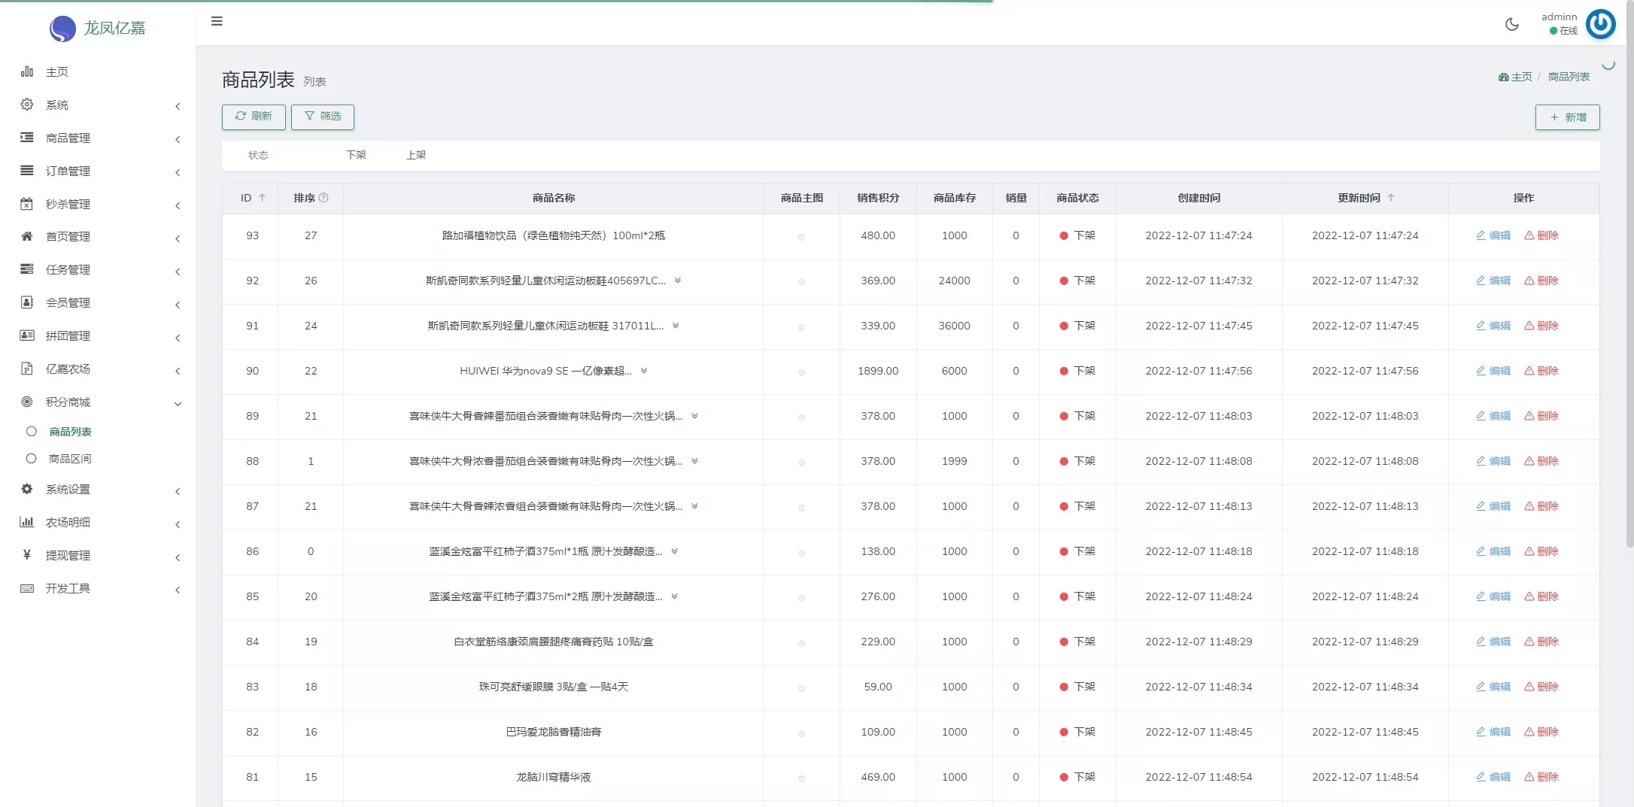
Task: Click the hamburger menu icon to collapse the sidebar
Action: coord(217,21)
